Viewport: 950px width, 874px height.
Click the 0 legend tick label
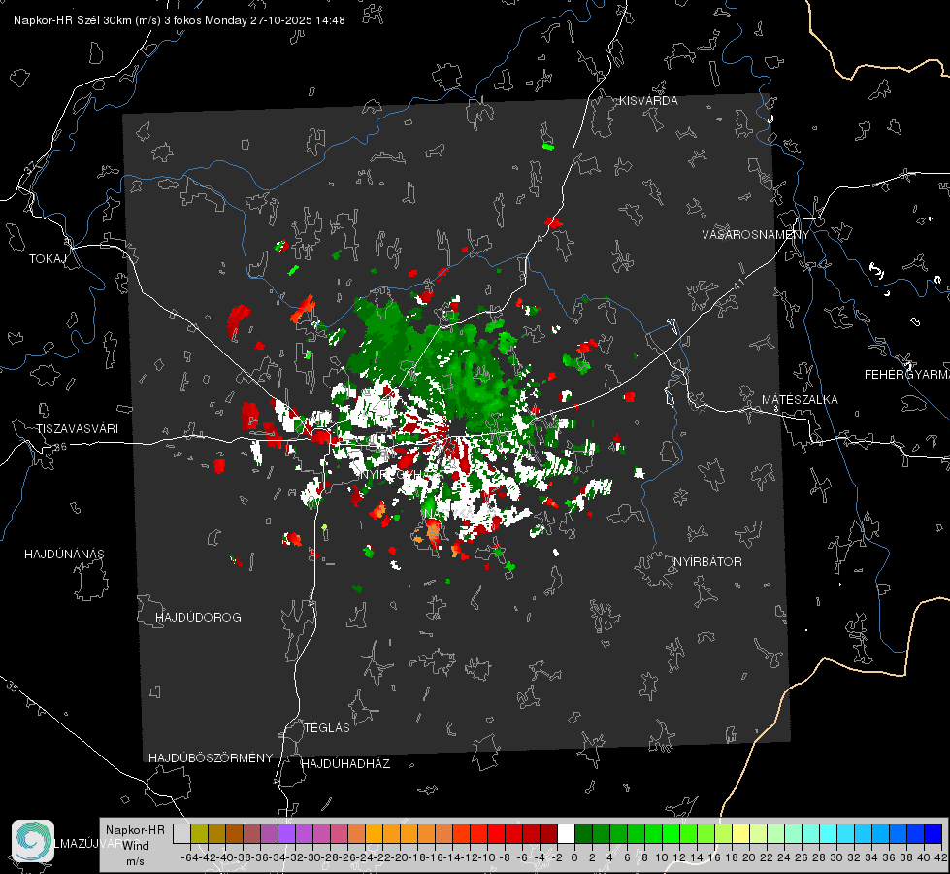pos(574,857)
